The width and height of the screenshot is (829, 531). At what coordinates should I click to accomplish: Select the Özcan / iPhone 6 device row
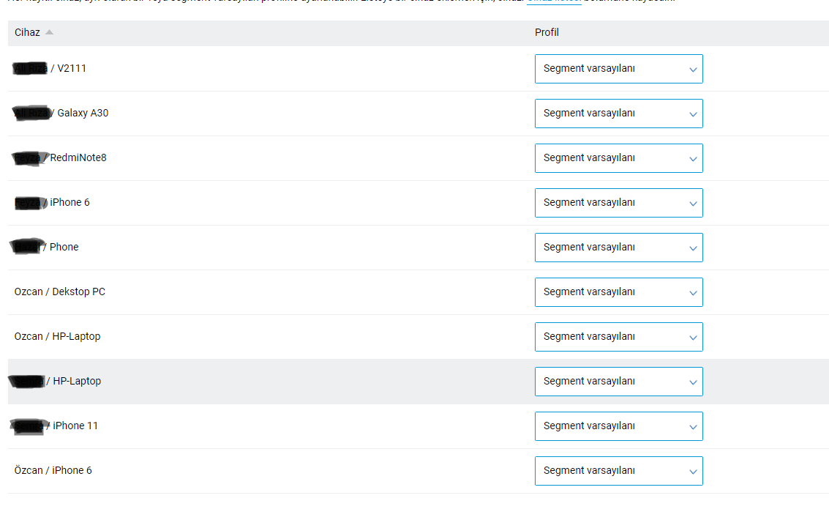pos(53,471)
